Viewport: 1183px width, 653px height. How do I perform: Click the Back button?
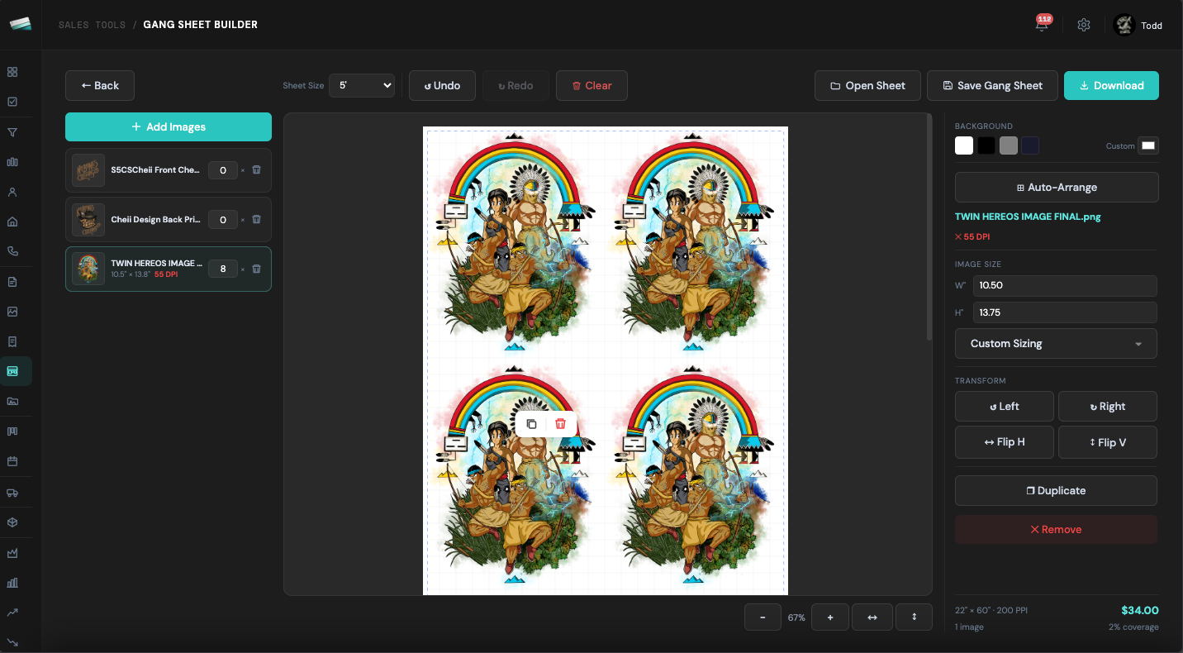coord(100,85)
